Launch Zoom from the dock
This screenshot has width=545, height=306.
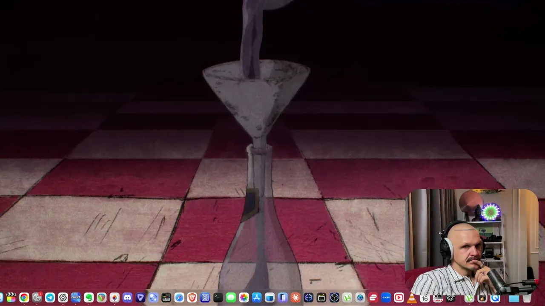click(386, 298)
